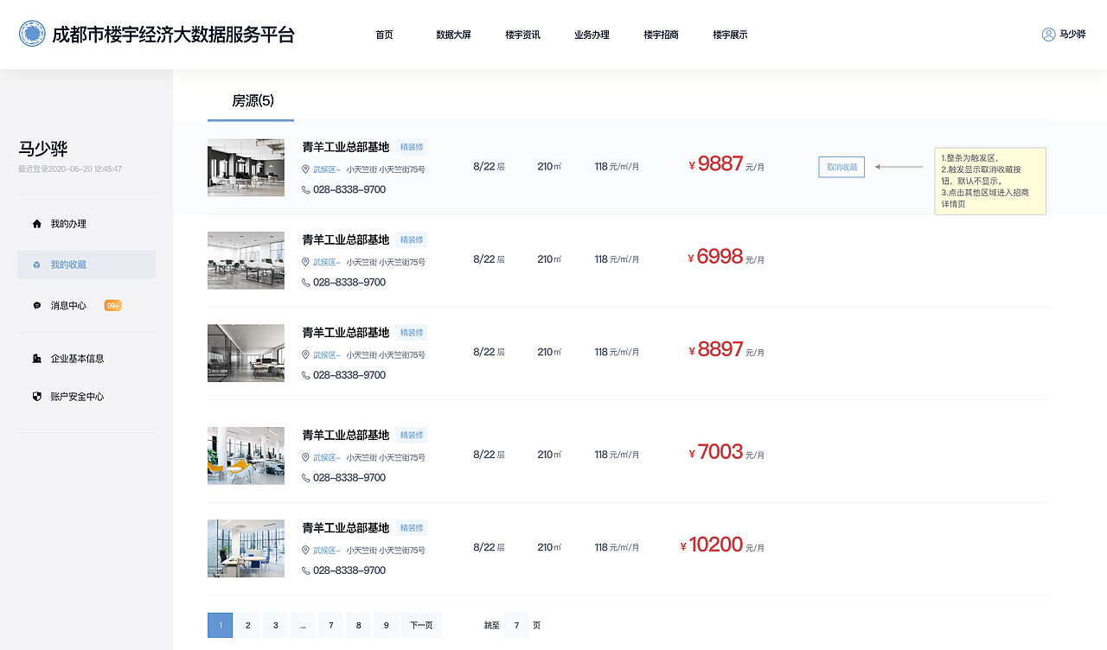The image size is (1107, 650).
Task: Click the shield icon beside 账户安全中心
Action: [36, 397]
